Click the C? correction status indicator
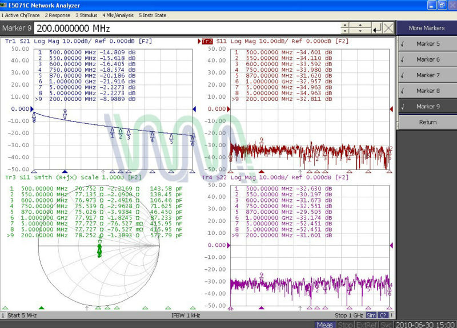Viewport: 457px width, 328px height. click(x=383, y=315)
